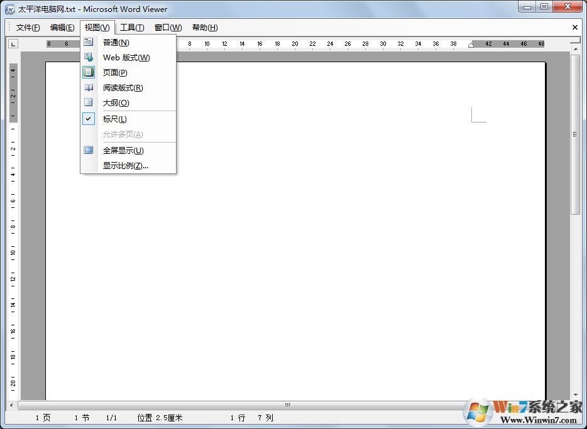Click the 全屏显示 full screen icon
Image resolution: width=587 pixels, height=429 pixels.
click(x=89, y=150)
